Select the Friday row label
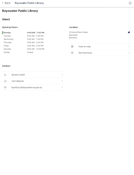The height and width of the screenshot is (175, 134). [6, 46]
